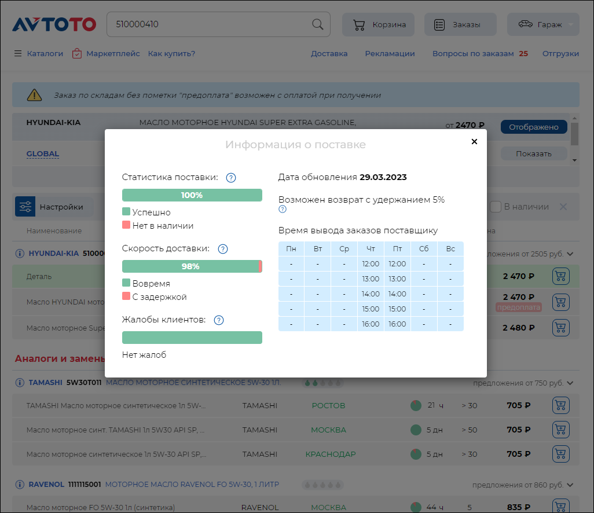The height and width of the screenshot is (513, 594).
Task: Add the highlighted 2 470 ₽ Деталь row to cart
Action: coord(560,276)
